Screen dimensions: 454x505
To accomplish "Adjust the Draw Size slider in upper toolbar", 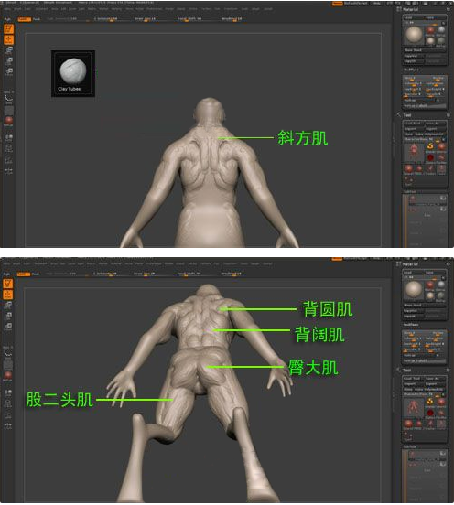I will pyautogui.click(x=145, y=19).
